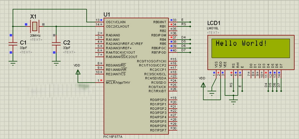This screenshot has height=139, width=299.
Task: Click the RA0/AN0 pin label
Action: [x=113, y=35]
